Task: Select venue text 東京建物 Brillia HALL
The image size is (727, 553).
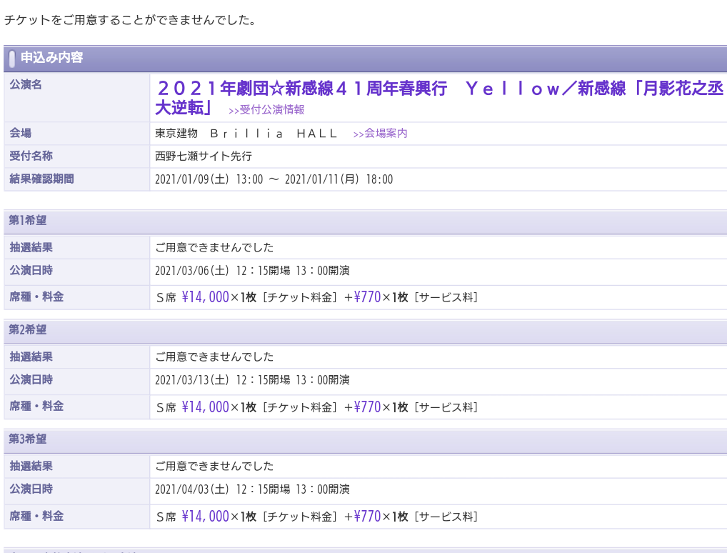Action: pos(246,134)
